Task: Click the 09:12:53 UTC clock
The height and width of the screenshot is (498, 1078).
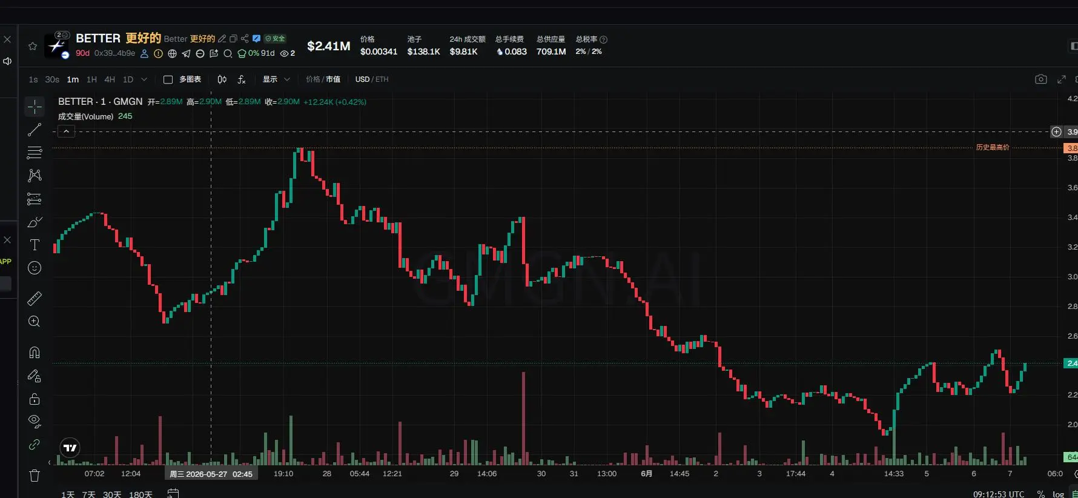Action: [999, 494]
